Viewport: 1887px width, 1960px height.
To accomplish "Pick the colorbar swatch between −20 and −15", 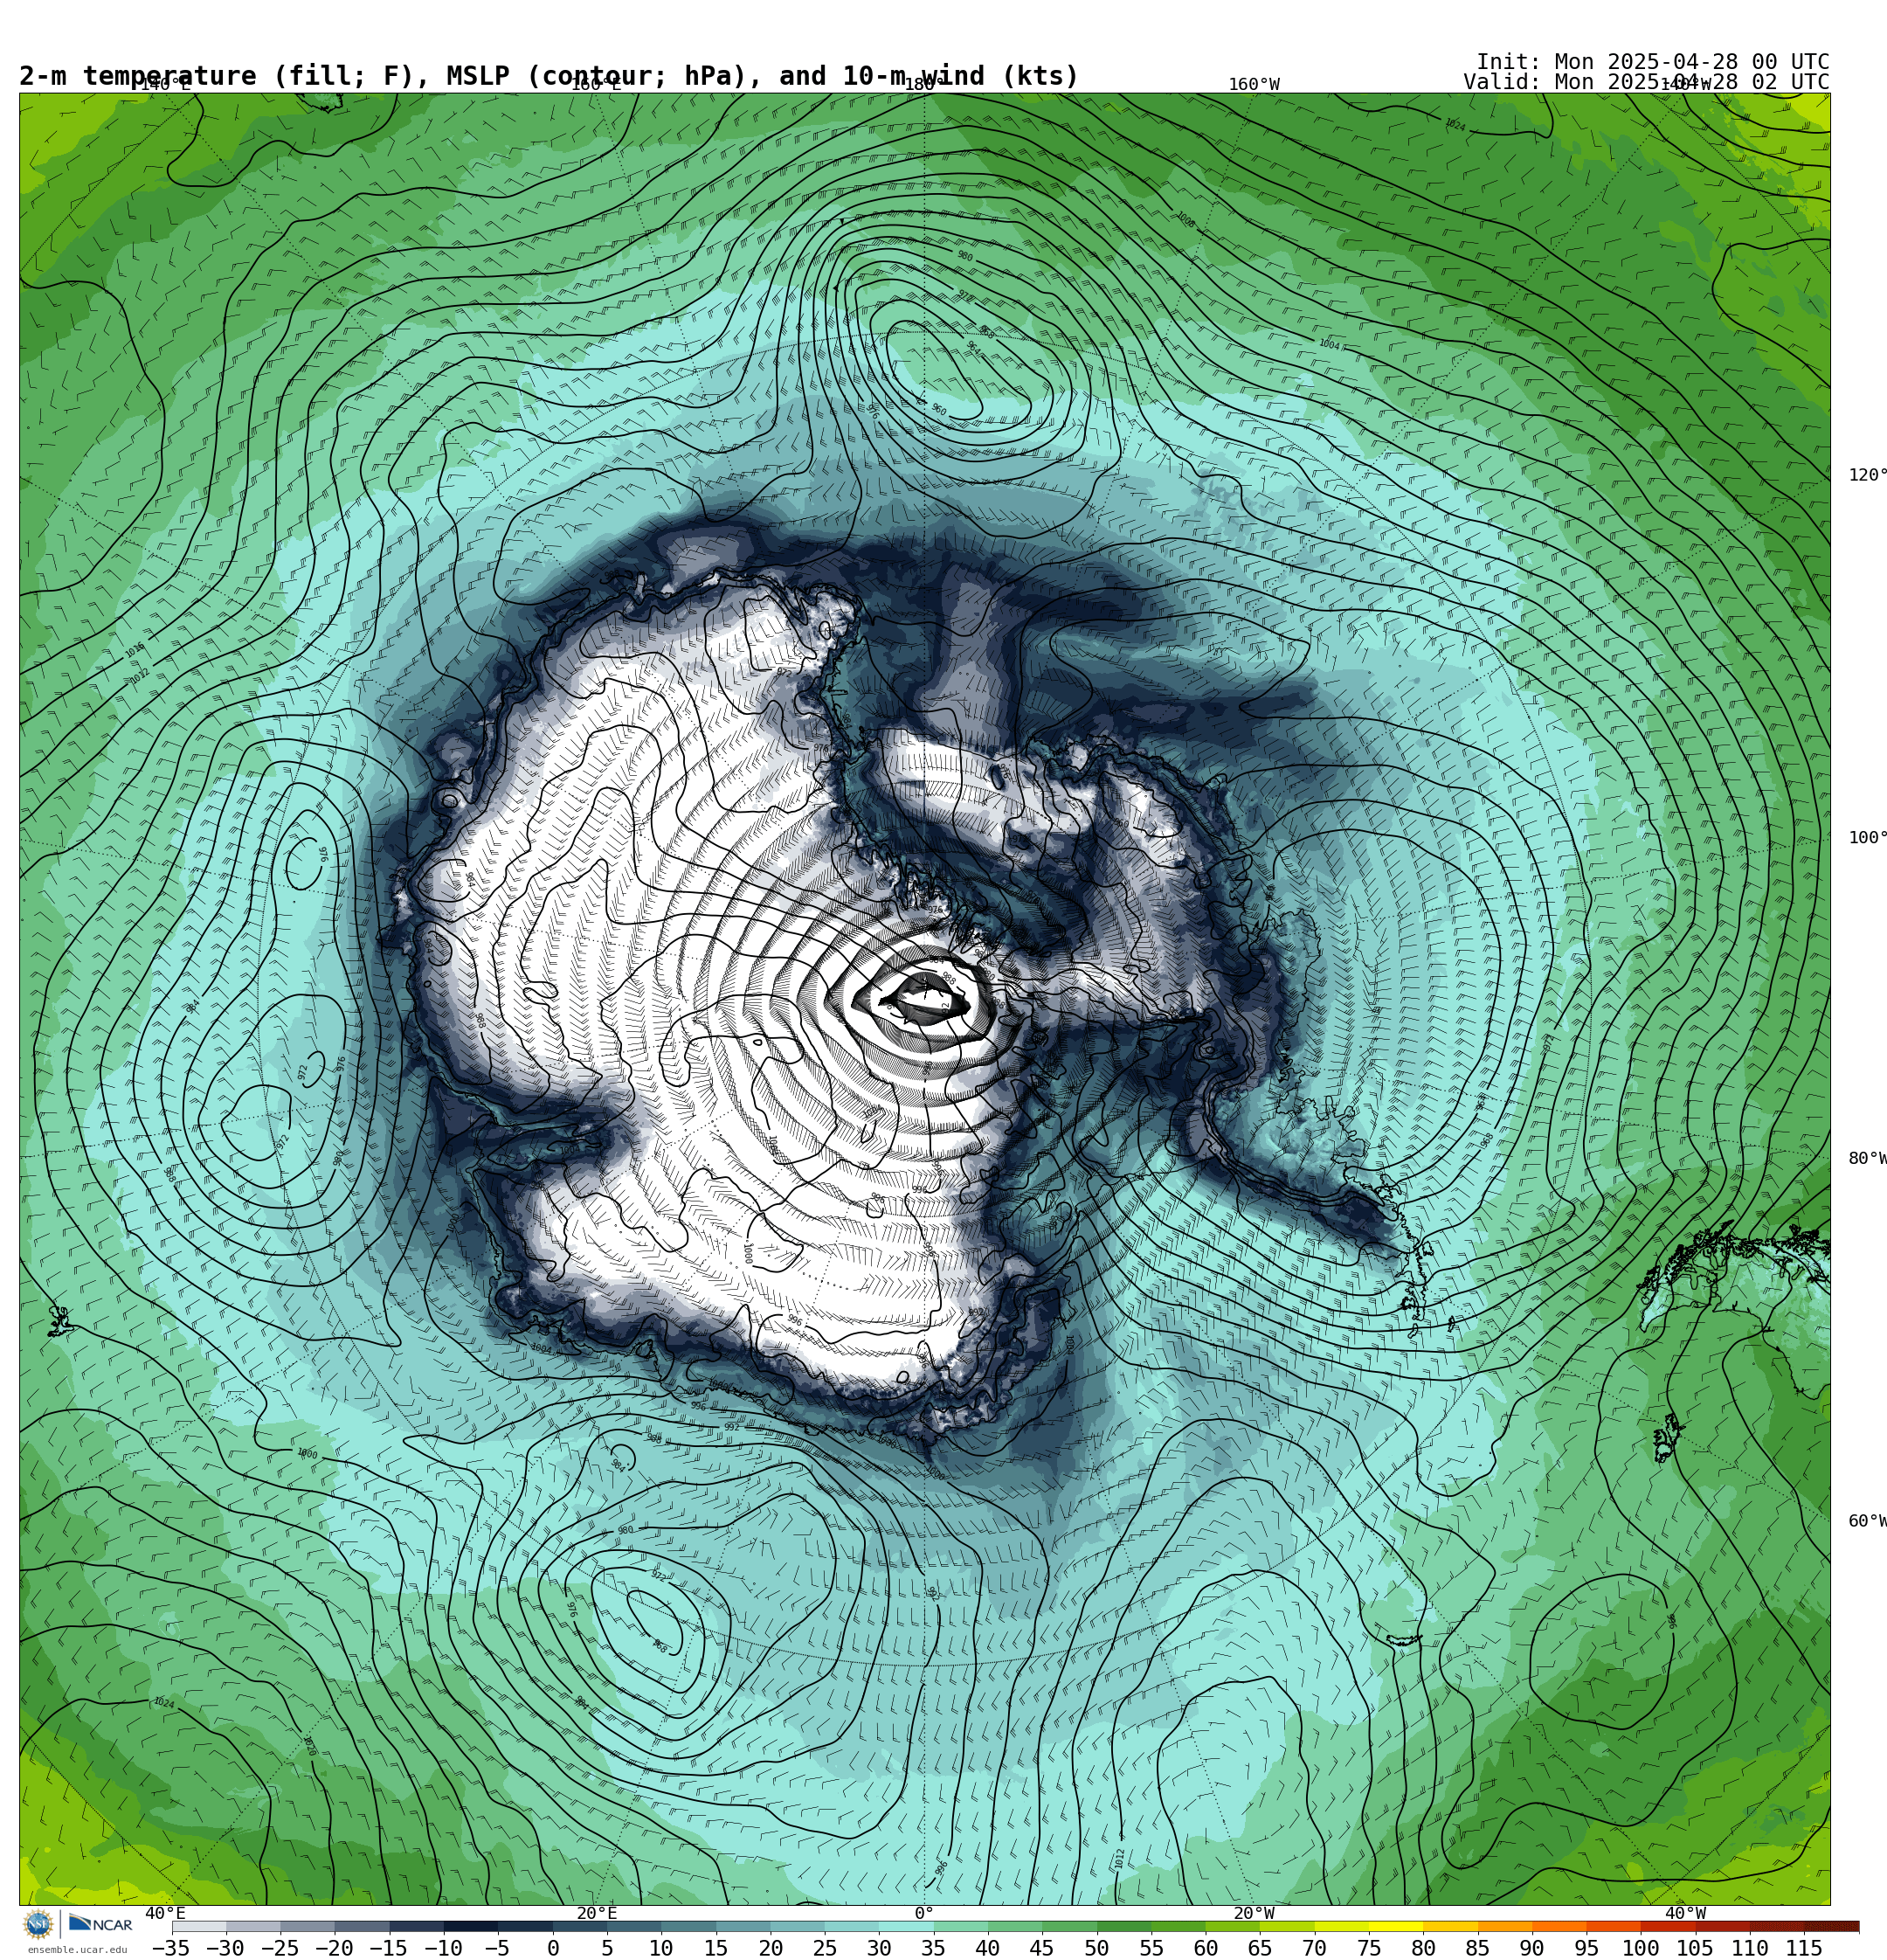I will (x=362, y=1926).
